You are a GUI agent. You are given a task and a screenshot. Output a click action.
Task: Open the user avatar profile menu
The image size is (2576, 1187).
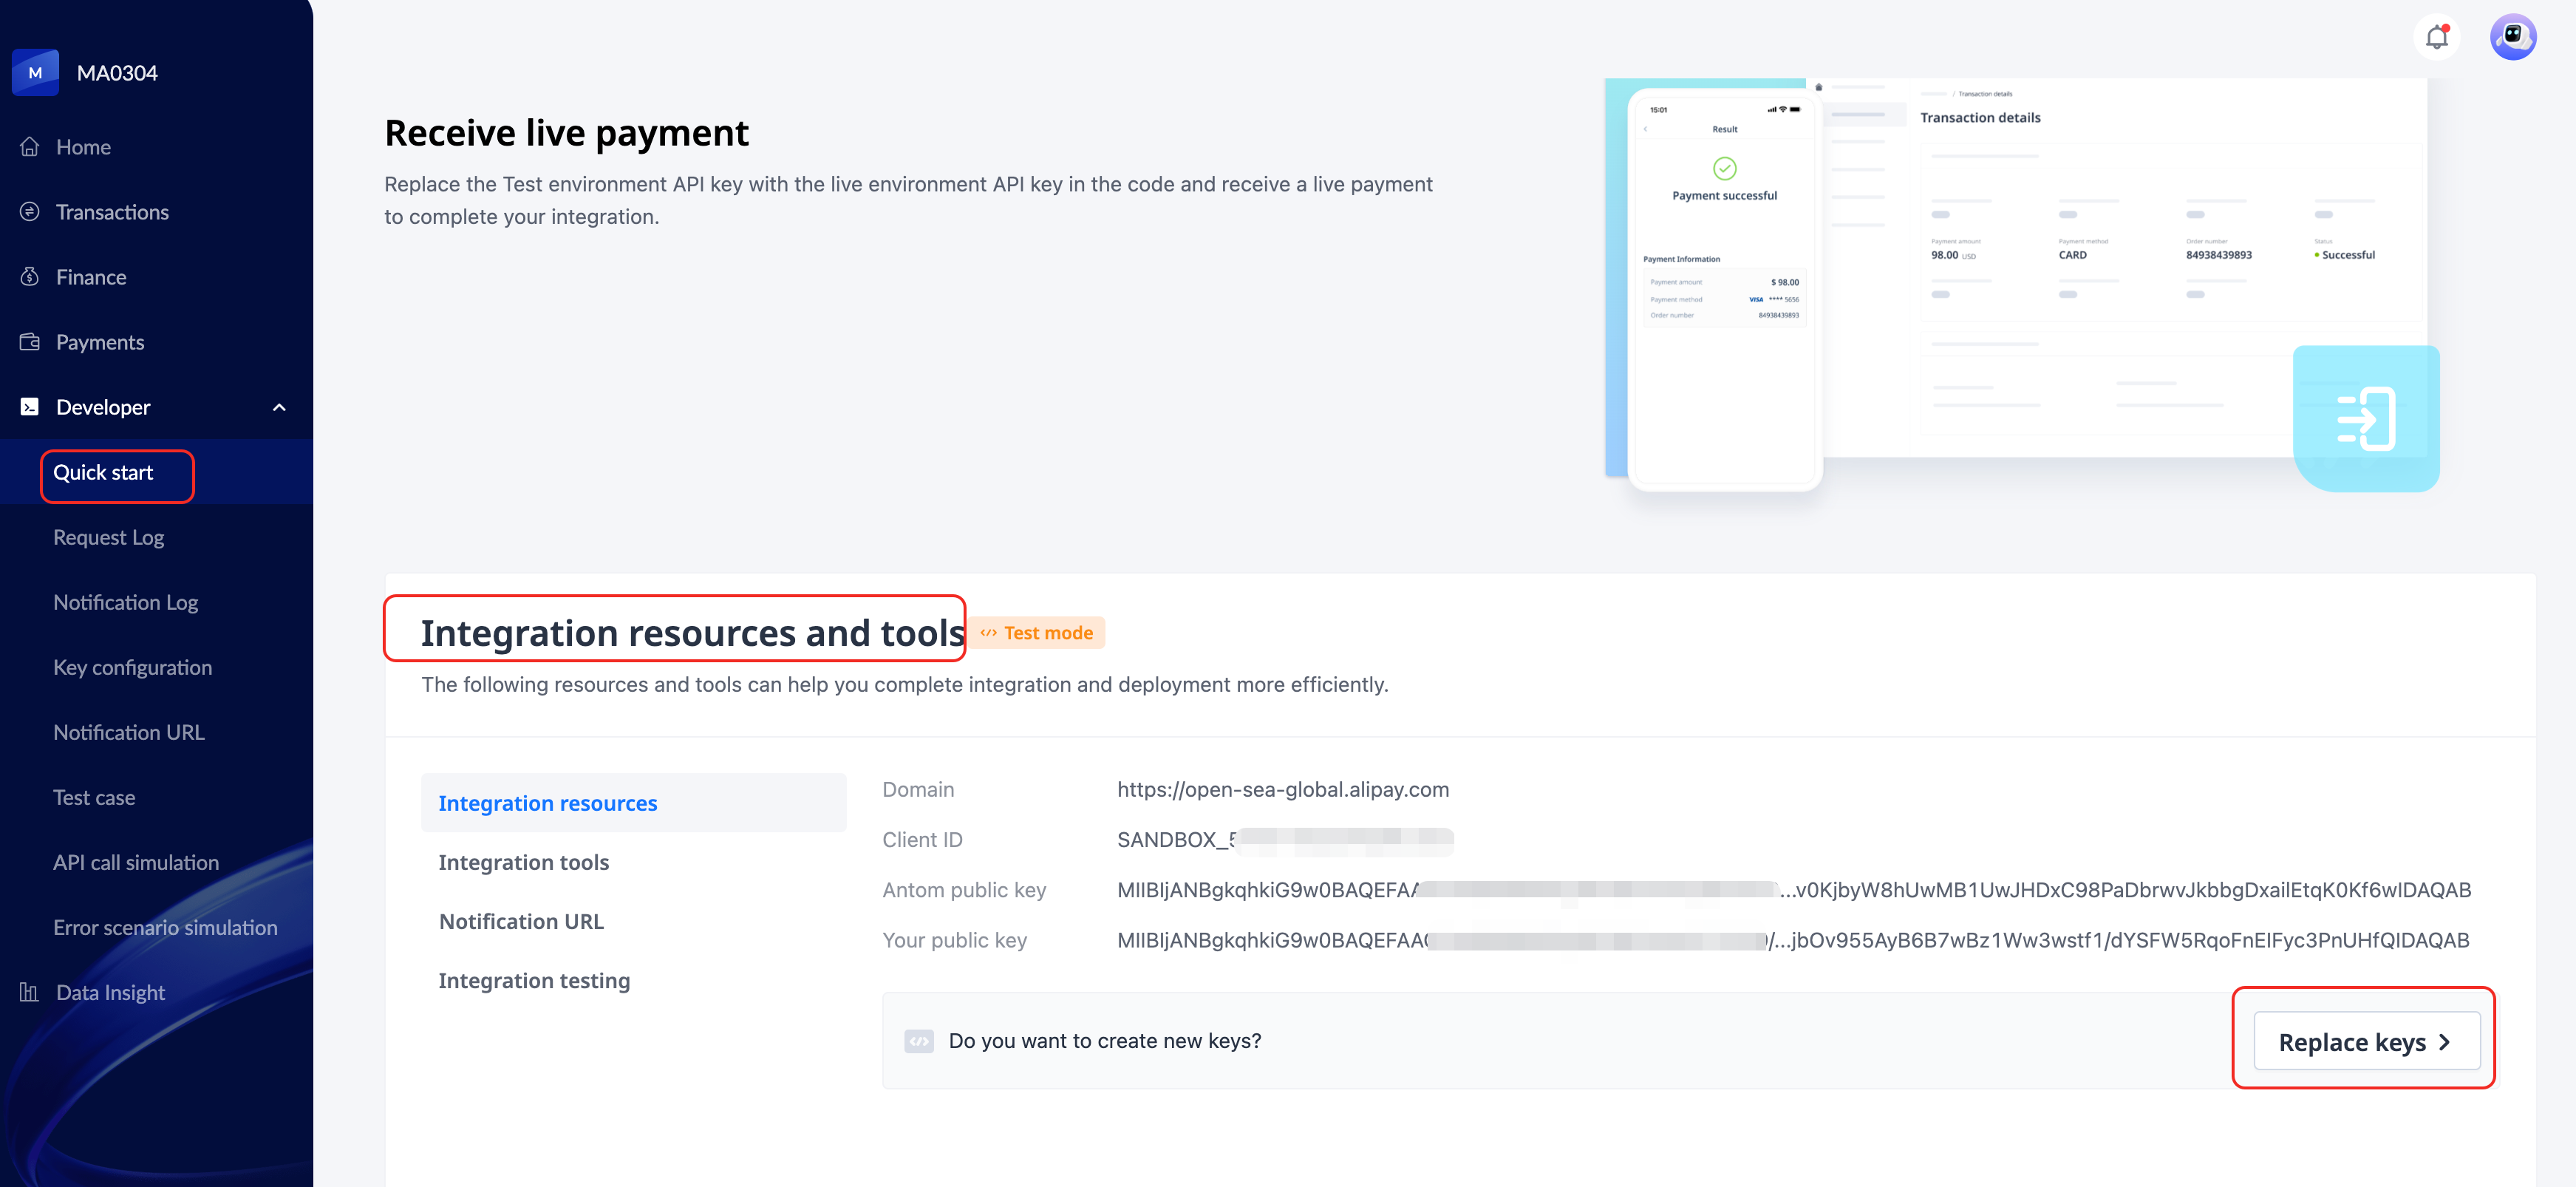tap(2512, 37)
